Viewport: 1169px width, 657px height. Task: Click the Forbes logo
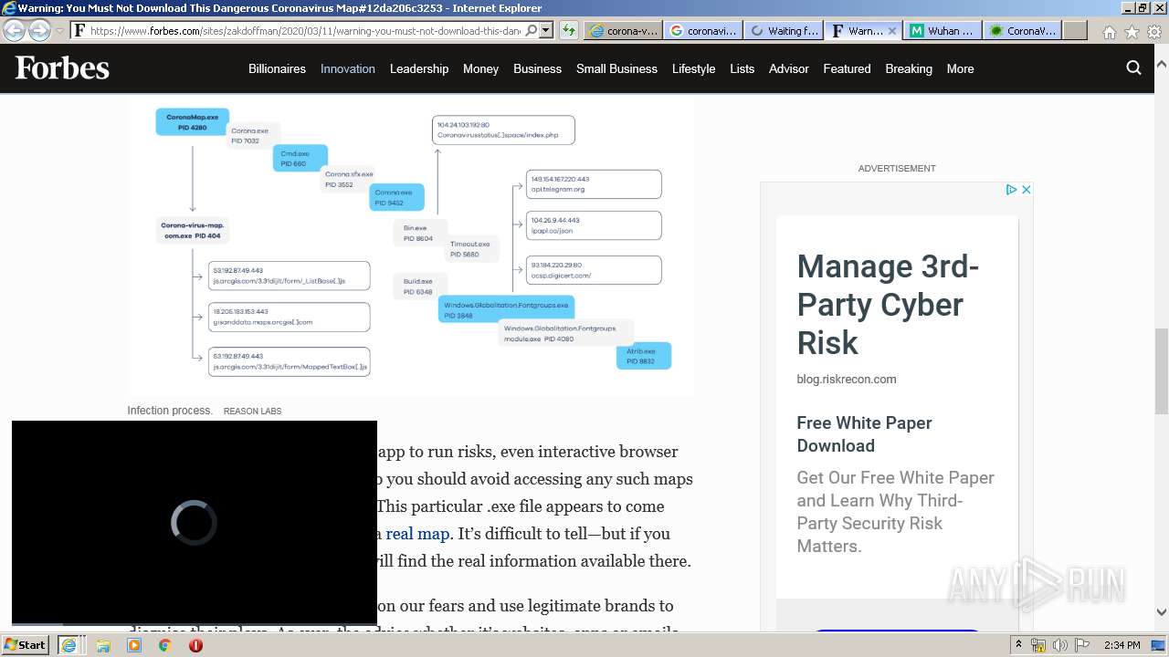[62, 68]
